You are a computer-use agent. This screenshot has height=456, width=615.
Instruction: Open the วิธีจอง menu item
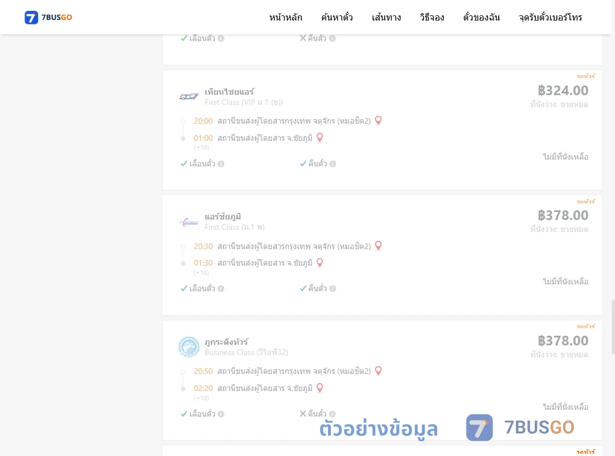pyautogui.click(x=432, y=17)
